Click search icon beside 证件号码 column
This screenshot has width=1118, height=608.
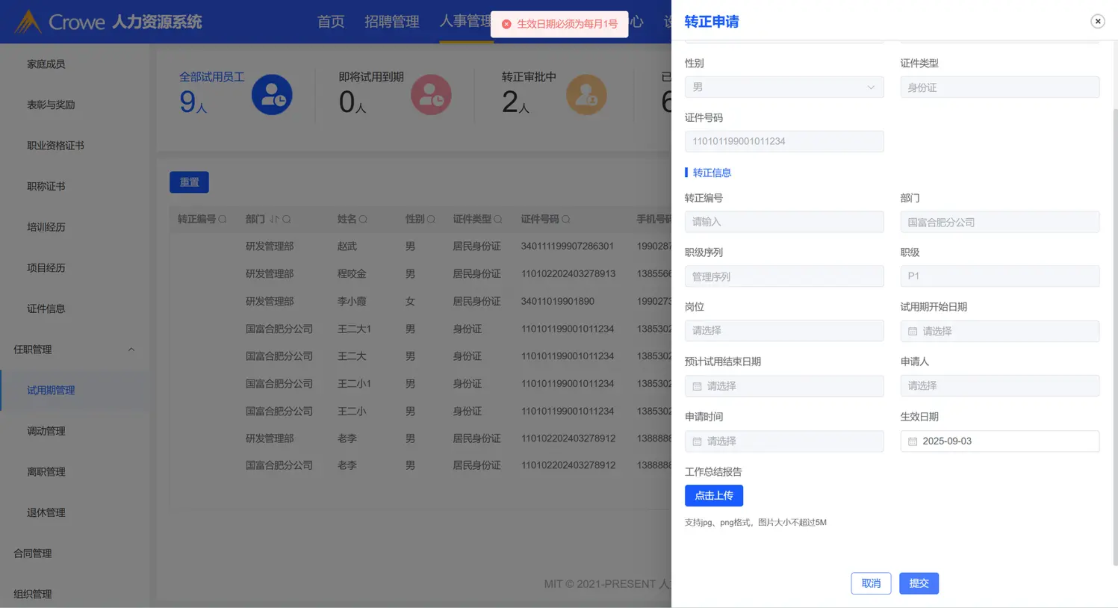565,220
